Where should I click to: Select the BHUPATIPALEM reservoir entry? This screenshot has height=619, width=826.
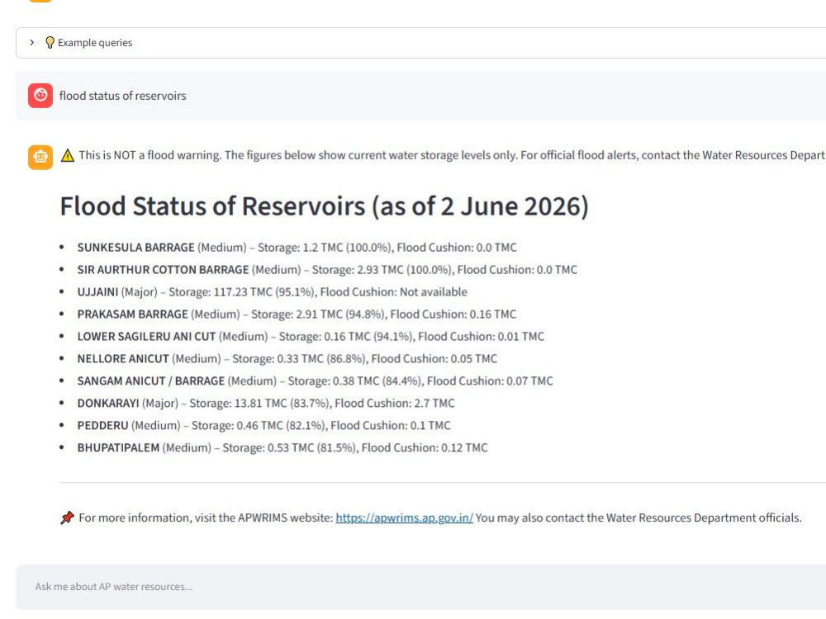282,448
